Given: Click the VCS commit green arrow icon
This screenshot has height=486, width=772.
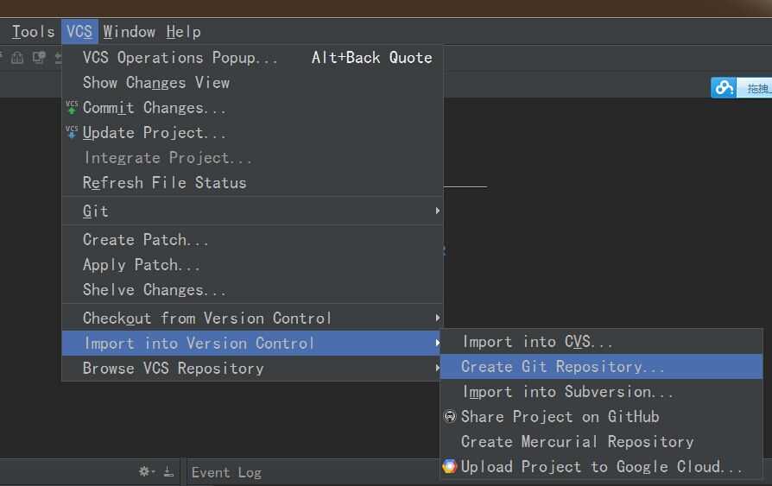Looking at the screenshot, I should click(72, 108).
